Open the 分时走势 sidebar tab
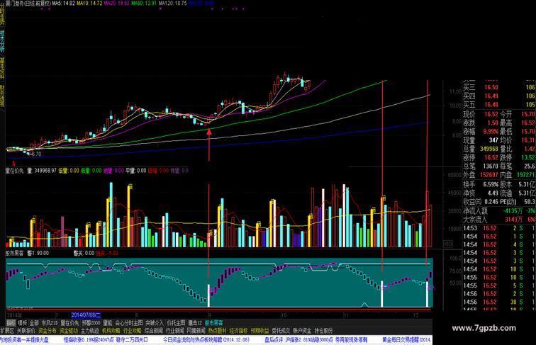The height and width of the screenshot is (345, 536). (2, 14)
